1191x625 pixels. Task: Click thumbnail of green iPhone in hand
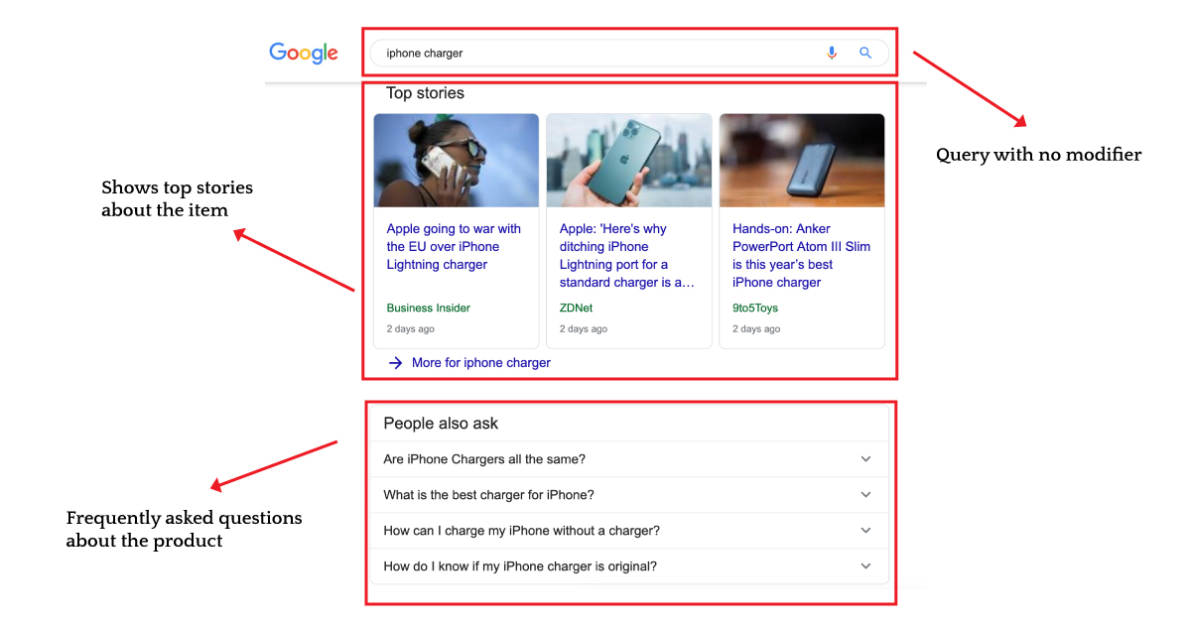coord(629,160)
